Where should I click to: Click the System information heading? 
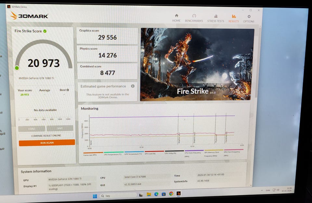36,171
